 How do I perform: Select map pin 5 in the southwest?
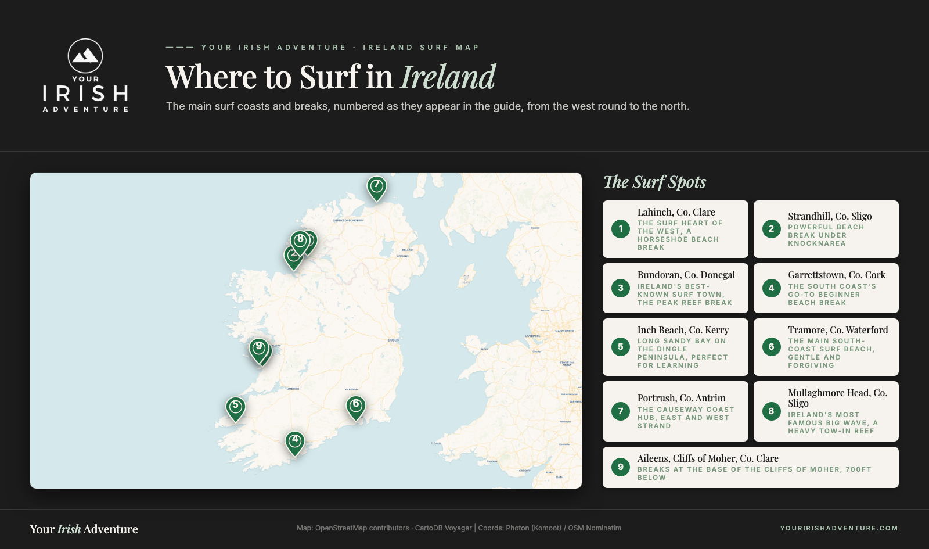tap(235, 409)
